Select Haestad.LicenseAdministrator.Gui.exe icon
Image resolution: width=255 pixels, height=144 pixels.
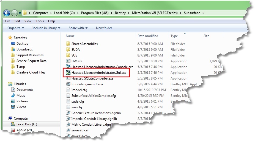pyautogui.click(x=68, y=72)
